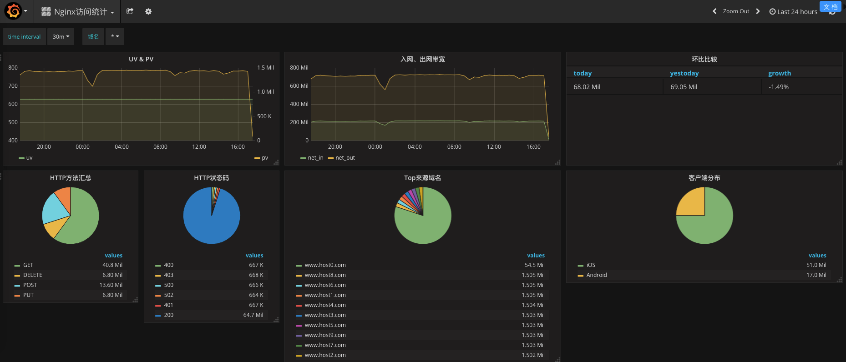Click the HTTP方法汇总 pie chart

click(x=71, y=216)
